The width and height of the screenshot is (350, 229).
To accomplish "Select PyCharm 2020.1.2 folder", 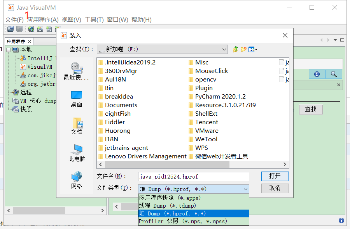I will (217, 97).
